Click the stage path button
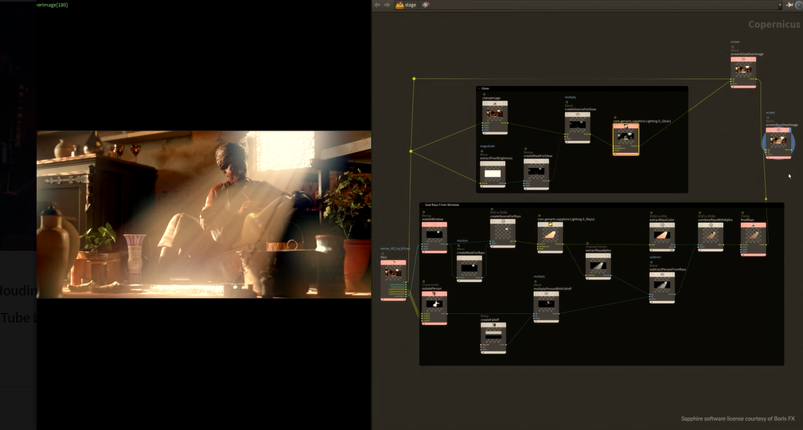The width and height of the screenshot is (803, 430). (x=406, y=5)
